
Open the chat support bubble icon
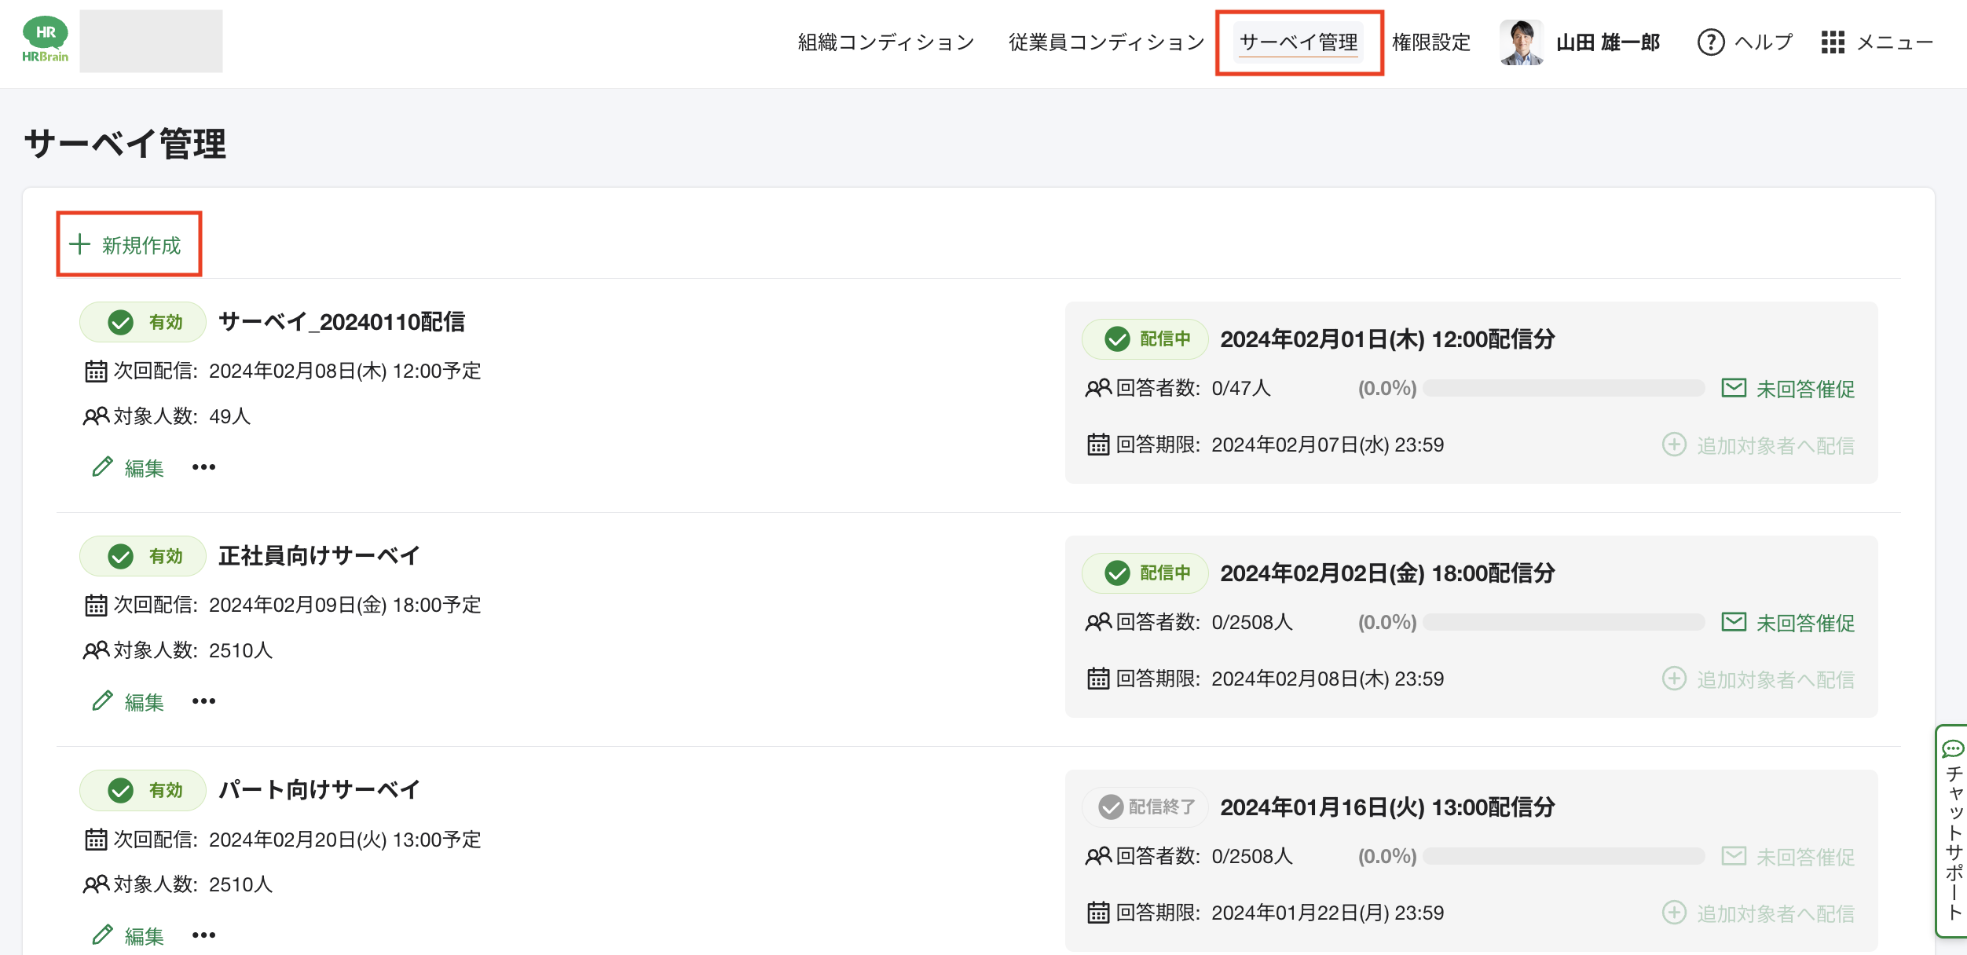coord(1953,748)
